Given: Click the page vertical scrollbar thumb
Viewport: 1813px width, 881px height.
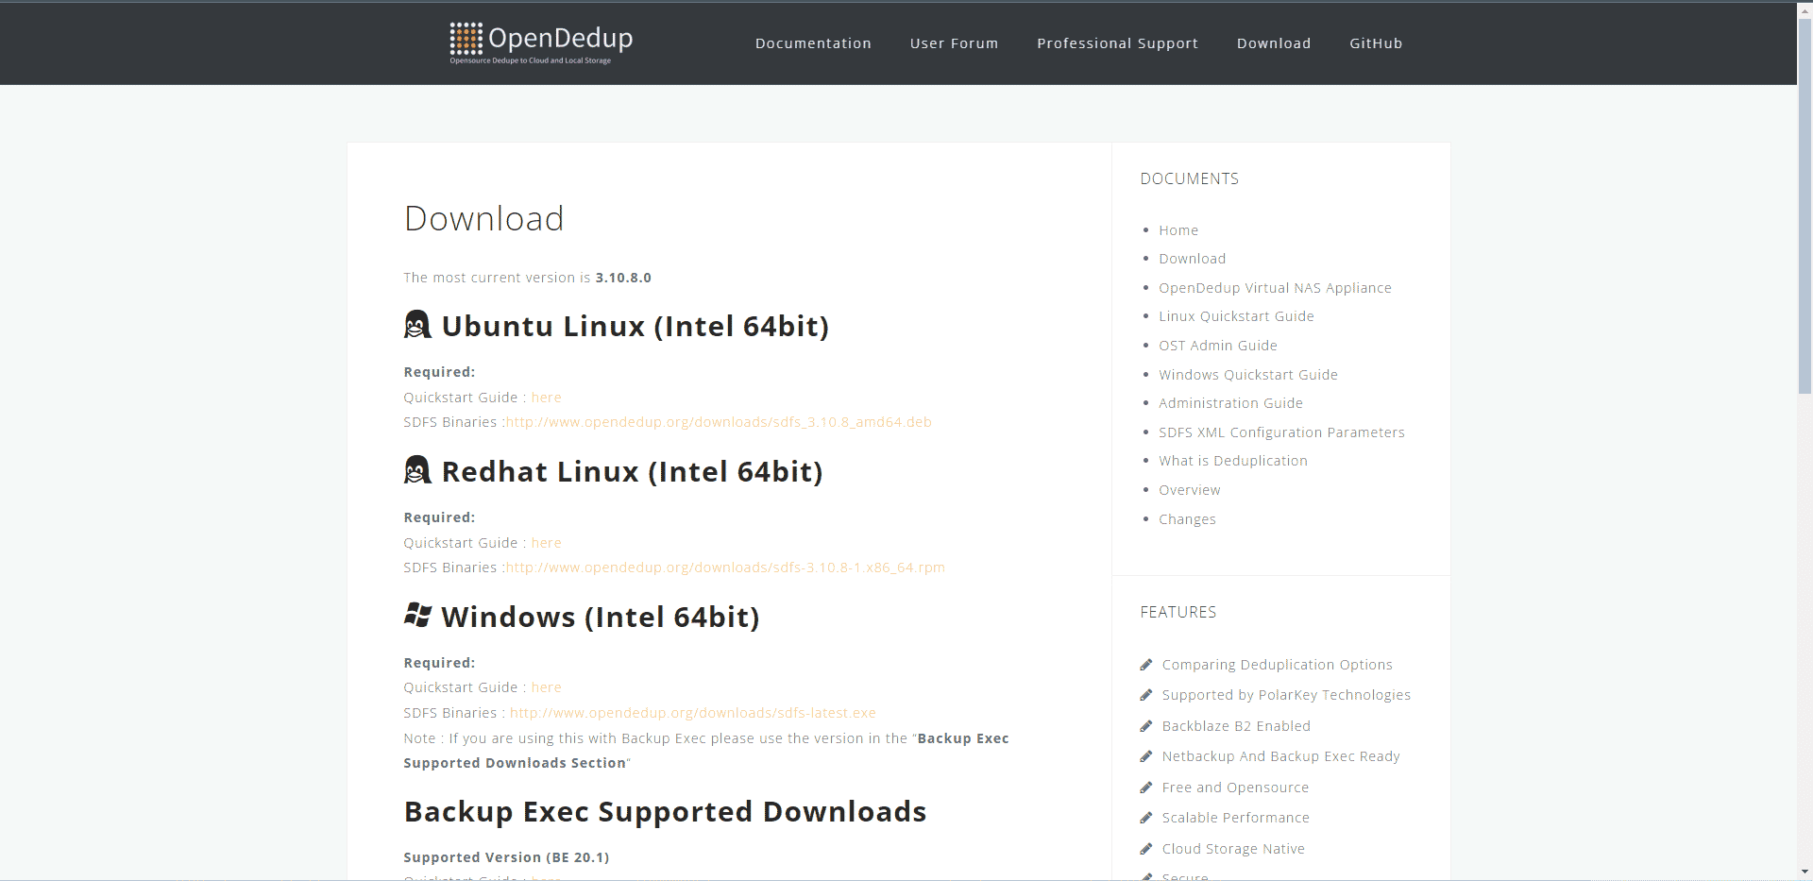Looking at the screenshot, I should pyautogui.click(x=1805, y=206).
